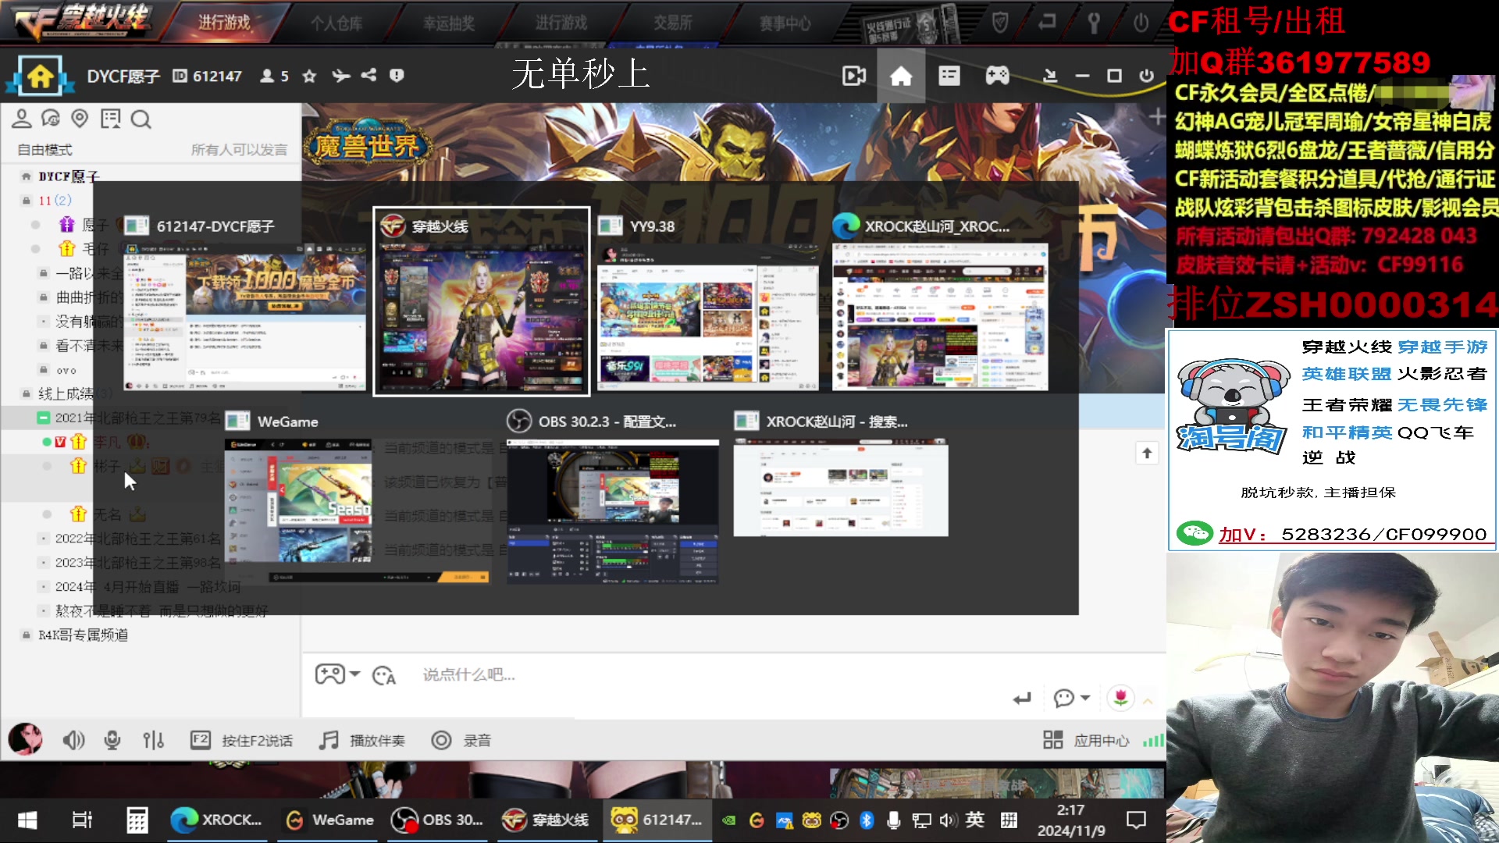Collapse the DYCF愿子 root channel
The height and width of the screenshot is (843, 1499).
pyautogui.click(x=27, y=176)
